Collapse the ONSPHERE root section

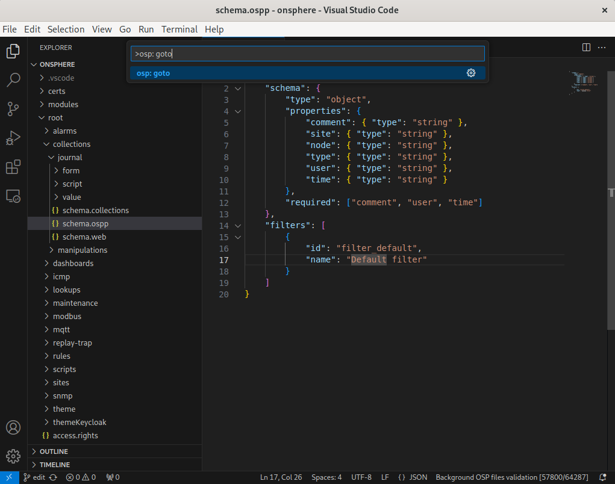[115, 64]
